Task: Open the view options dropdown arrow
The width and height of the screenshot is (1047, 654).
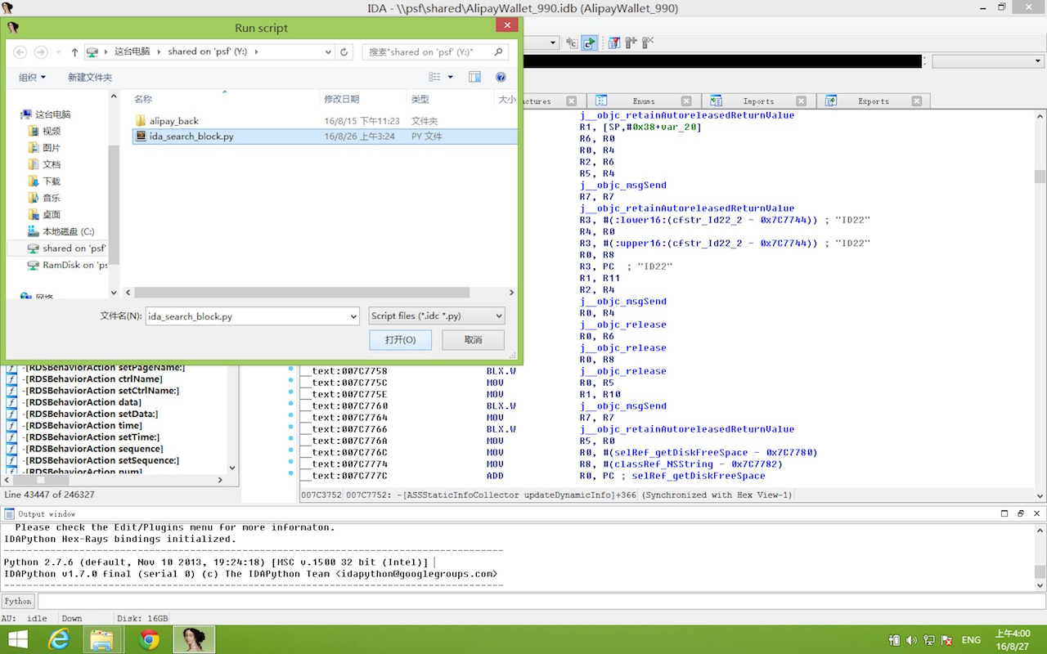Action: pyautogui.click(x=451, y=77)
